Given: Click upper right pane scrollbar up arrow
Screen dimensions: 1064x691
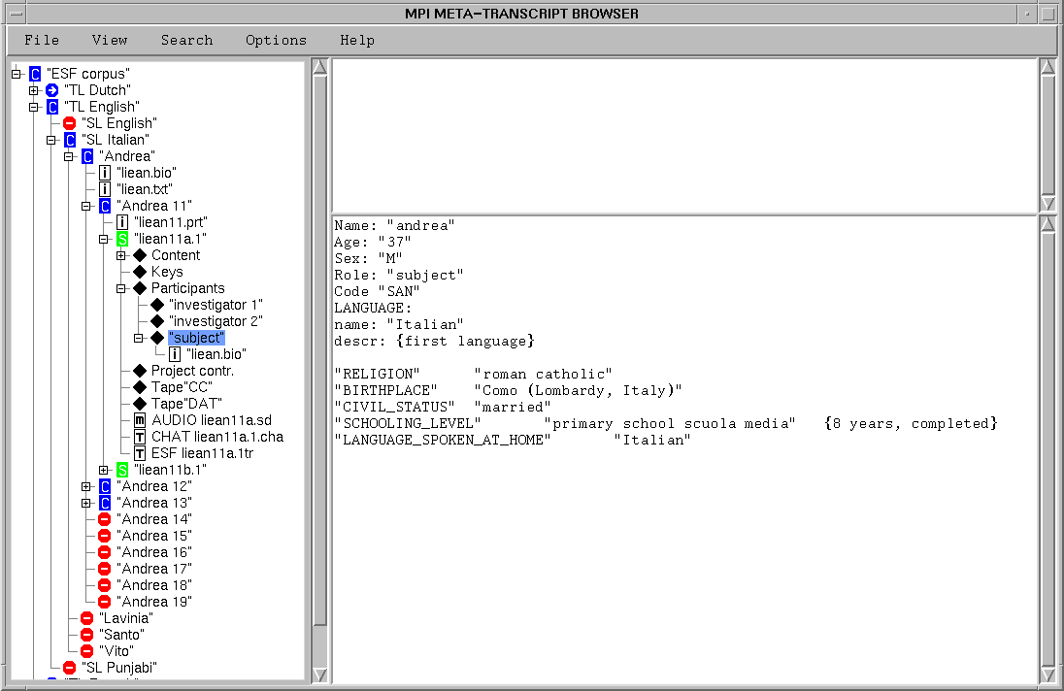Looking at the screenshot, I should pyautogui.click(x=1047, y=66).
